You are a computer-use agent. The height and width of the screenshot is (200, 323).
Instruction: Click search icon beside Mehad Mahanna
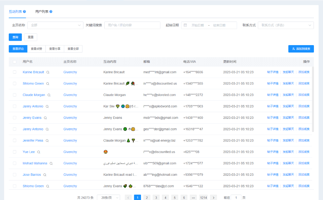coord(51,163)
